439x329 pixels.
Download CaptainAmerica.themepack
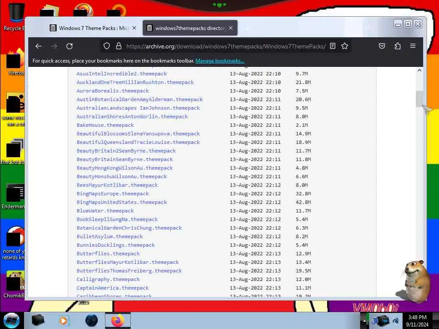point(113,288)
